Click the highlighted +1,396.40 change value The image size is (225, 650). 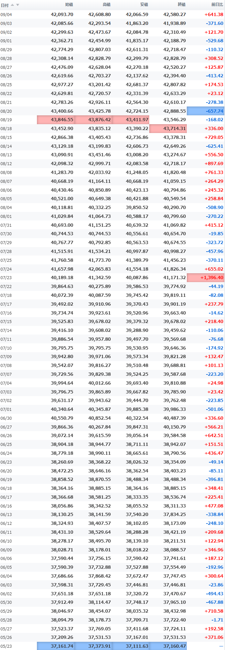[206, 278]
